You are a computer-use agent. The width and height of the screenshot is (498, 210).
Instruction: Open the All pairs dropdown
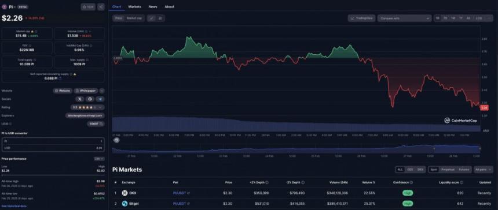(484, 170)
